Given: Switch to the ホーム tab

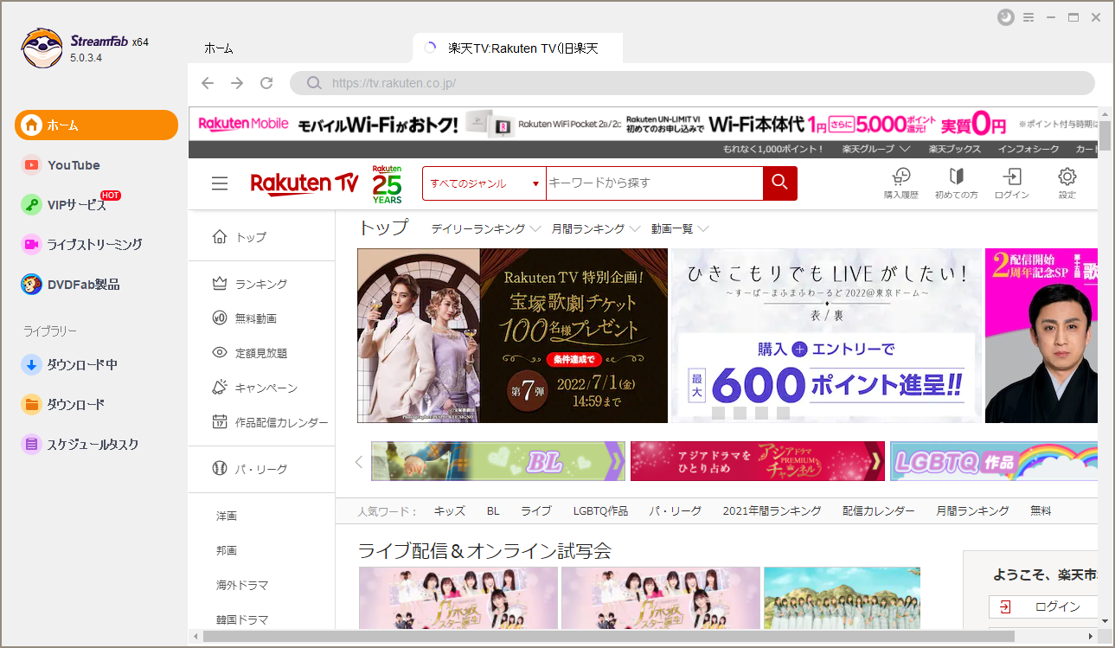Looking at the screenshot, I should coord(219,48).
